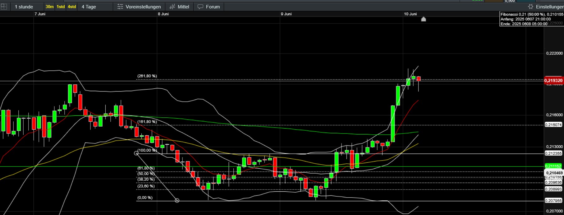The height and width of the screenshot is (215, 564).
Task: Select the 30m timeframe shortcut
Action: 49,7
